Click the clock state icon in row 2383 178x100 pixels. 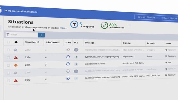(x=68, y=49)
